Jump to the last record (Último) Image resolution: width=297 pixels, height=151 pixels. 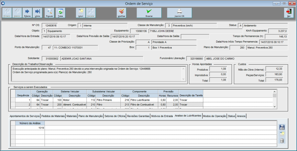coord(38,13)
